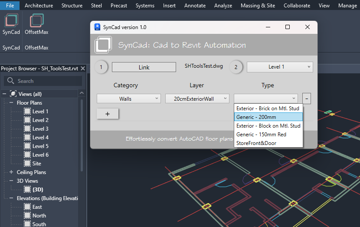Click the Project Browser search field
360x227 pixels.
[x=43, y=81]
